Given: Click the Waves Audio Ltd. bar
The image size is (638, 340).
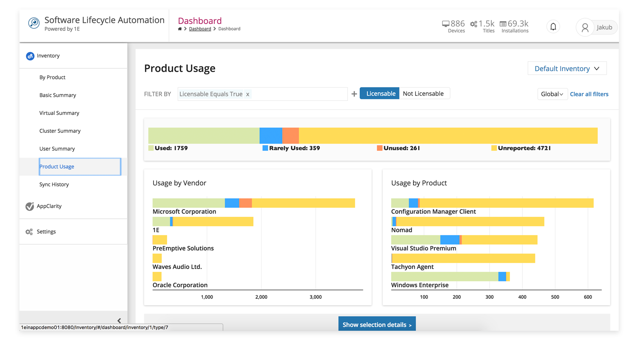Looking at the screenshot, I should coord(157,258).
